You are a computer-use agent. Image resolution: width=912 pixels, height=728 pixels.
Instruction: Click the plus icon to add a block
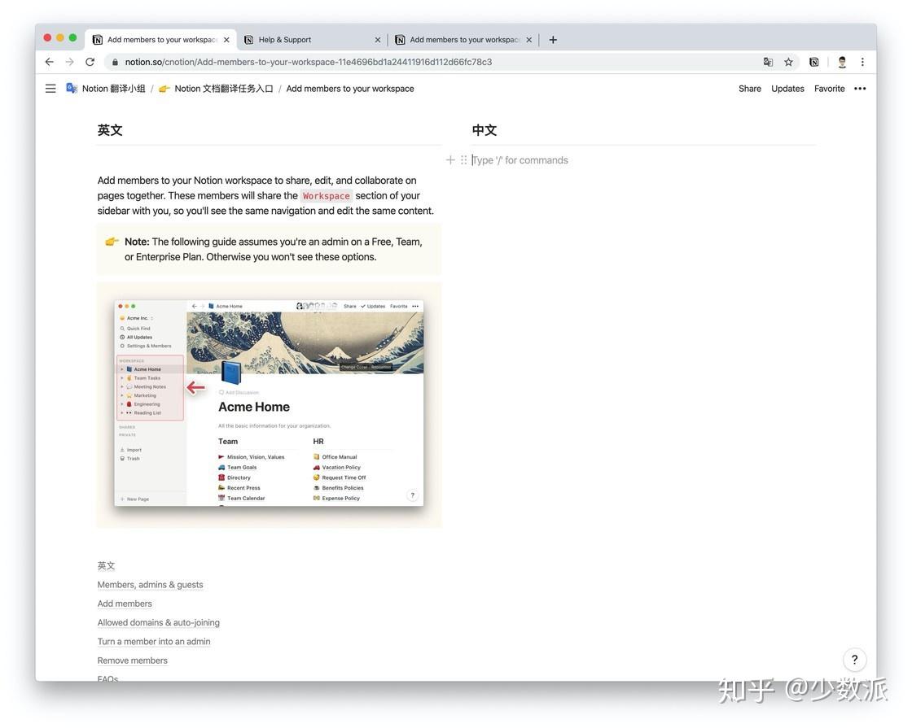pos(450,159)
